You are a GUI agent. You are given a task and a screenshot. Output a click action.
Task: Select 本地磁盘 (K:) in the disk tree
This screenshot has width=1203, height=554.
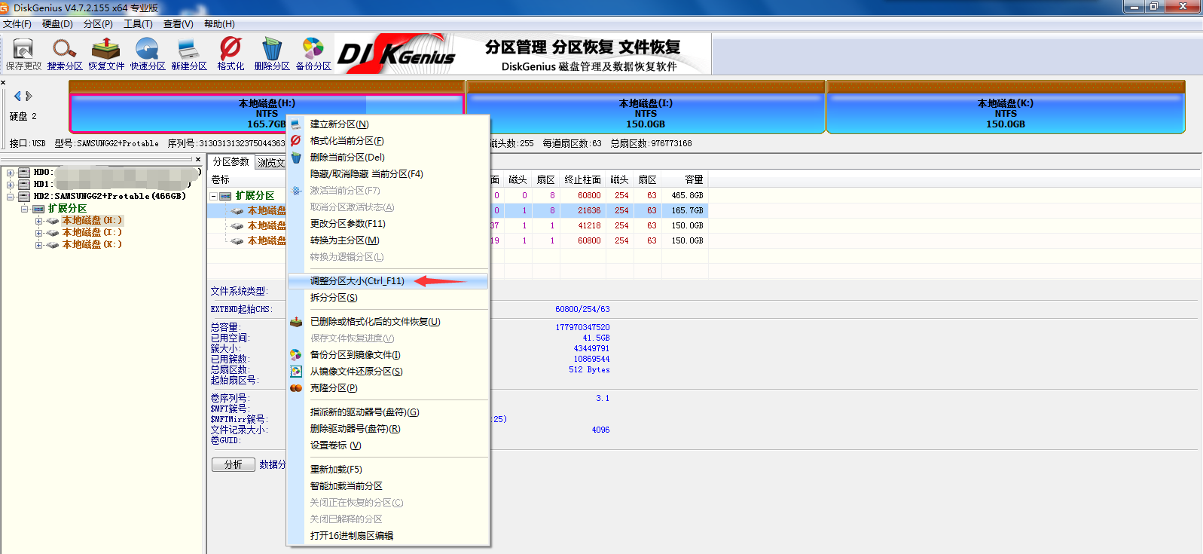(91, 245)
